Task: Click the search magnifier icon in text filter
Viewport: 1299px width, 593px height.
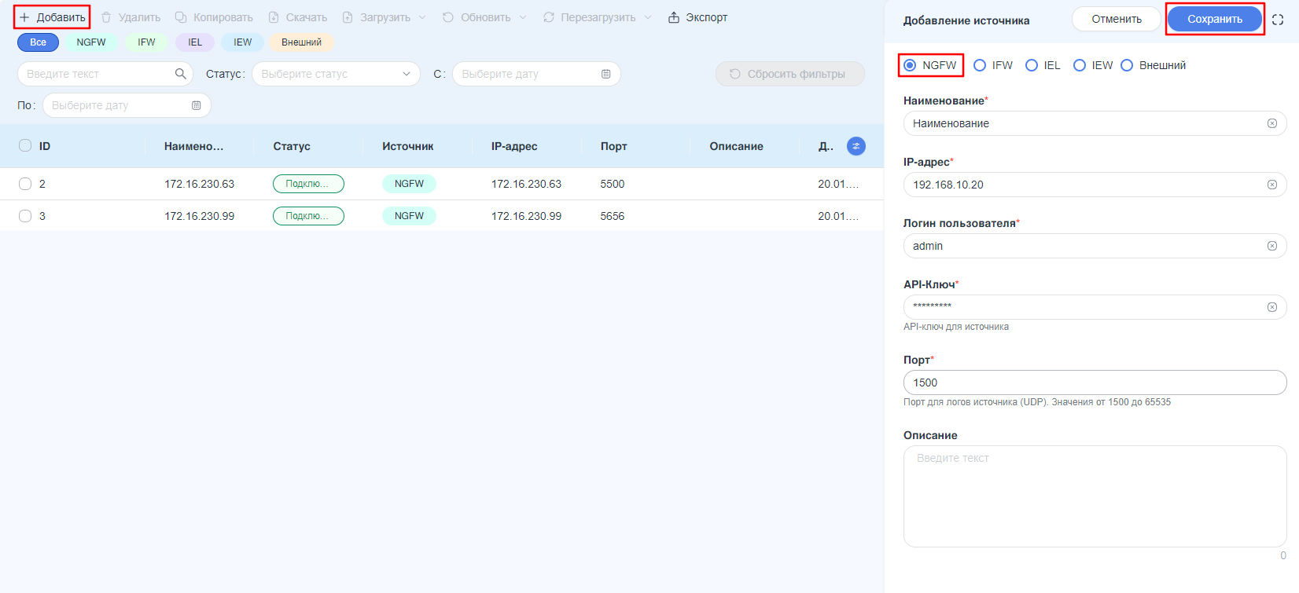Action: [x=180, y=74]
